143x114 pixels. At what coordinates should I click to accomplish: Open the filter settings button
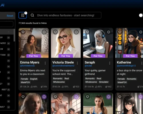[23, 15]
